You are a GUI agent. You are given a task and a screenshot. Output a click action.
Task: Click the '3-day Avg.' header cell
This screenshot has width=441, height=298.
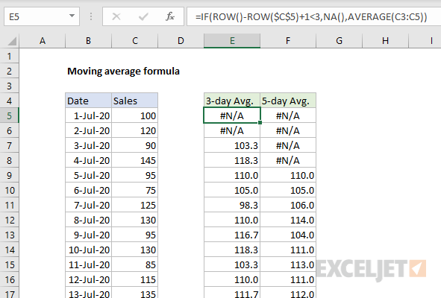(x=232, y=101)
